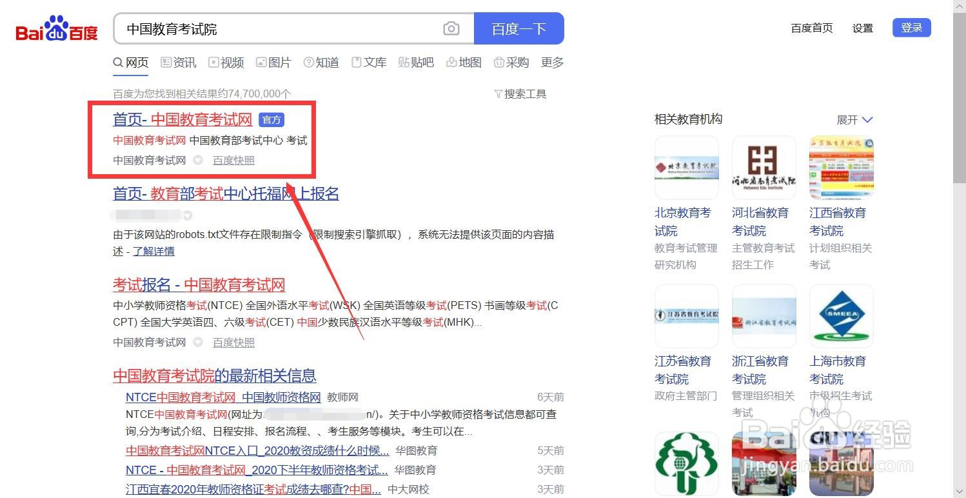Click the 中大网校 source text
The width and height of the screenshot is (966, 498).
click(408, 490)
